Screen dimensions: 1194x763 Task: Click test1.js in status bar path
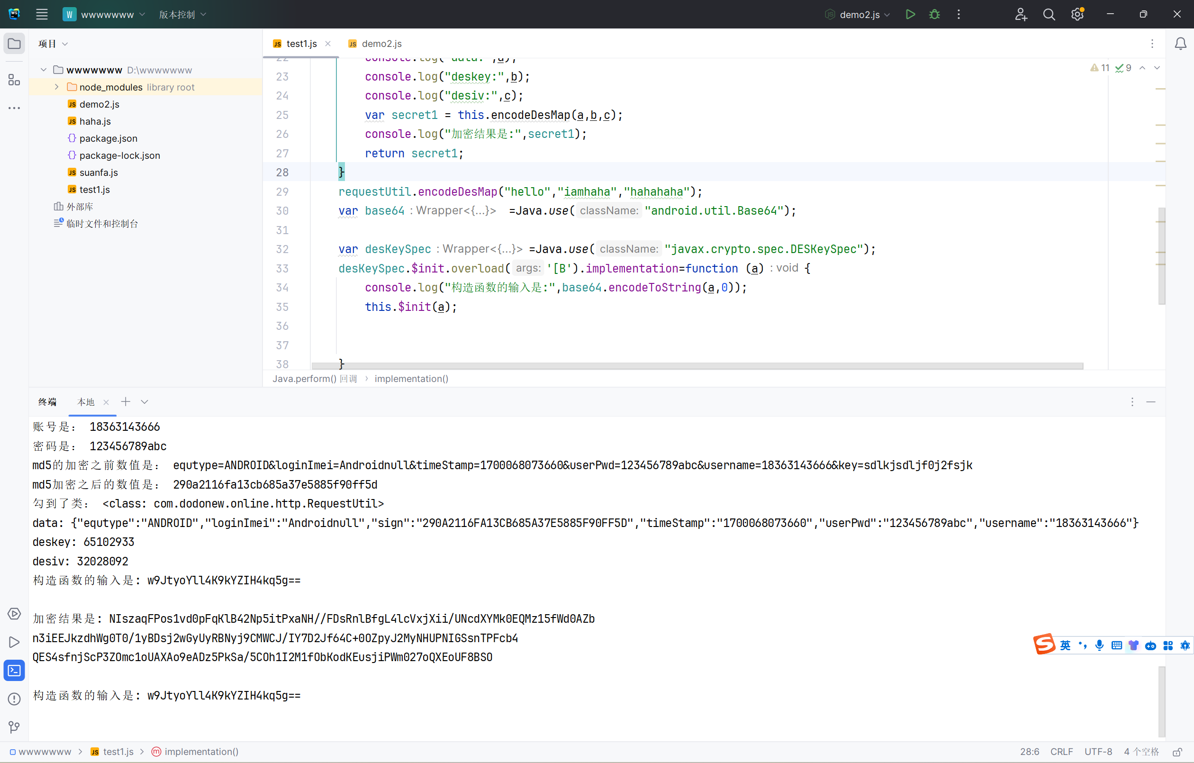pos(118,752)
